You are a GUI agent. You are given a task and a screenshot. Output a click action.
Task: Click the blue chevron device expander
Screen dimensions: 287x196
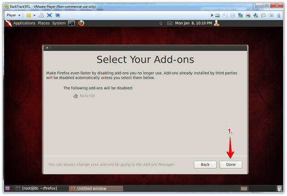(x=212, y=16)
